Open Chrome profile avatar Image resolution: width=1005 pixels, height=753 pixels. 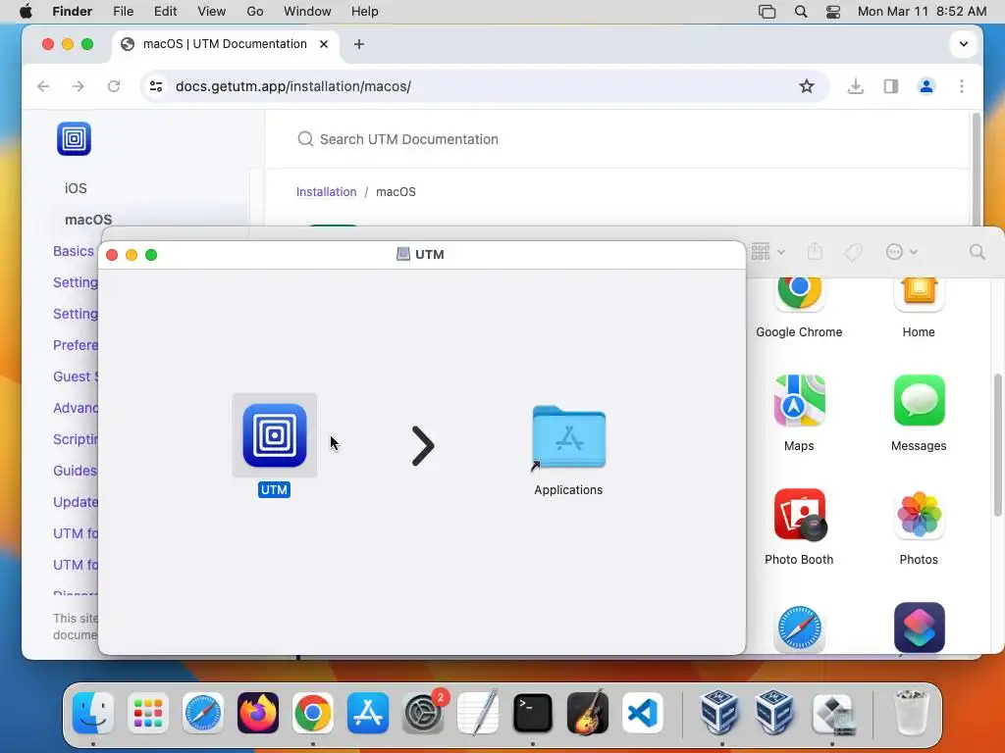click(x=926, y=86)
